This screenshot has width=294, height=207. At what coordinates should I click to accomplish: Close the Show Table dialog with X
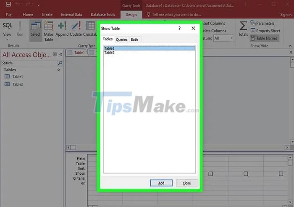coord(193,28)
